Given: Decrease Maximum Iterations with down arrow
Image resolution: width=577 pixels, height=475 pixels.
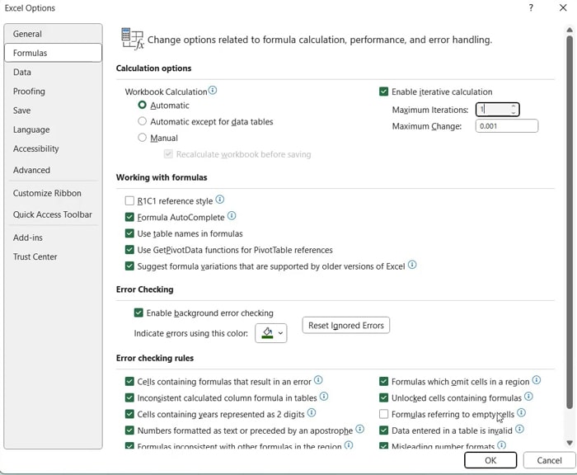Looking at the screenshot, I should pos(514,113).
